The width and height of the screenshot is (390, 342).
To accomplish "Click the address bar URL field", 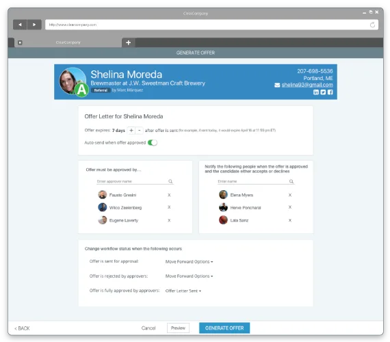I will click(211, 25).
